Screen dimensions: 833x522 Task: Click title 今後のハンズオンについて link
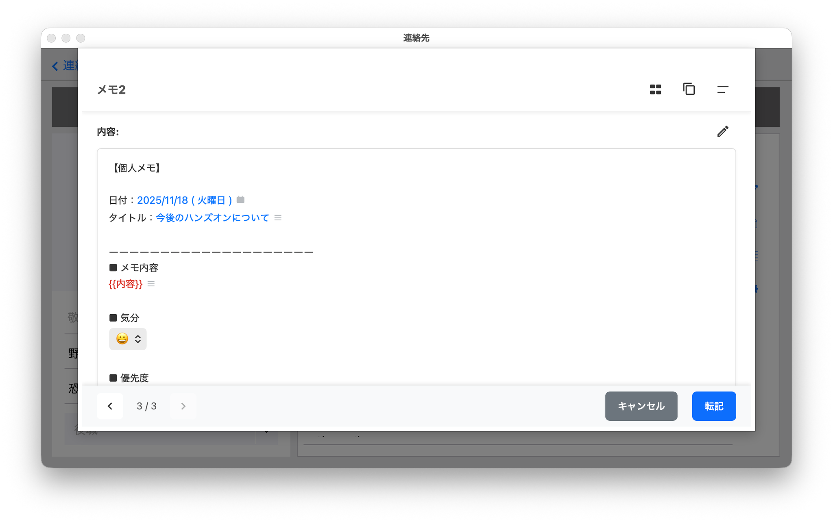pos(212,218)
